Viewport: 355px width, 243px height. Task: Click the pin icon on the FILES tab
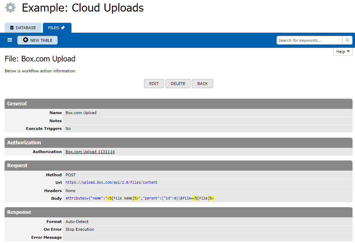[x=63, y=28]
